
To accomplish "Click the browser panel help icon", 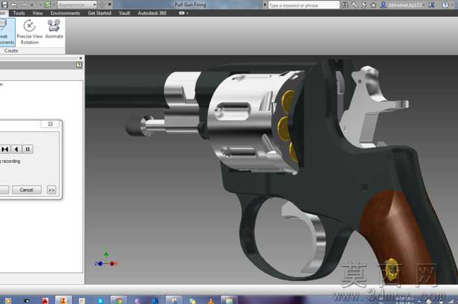I will click(x=79, y=65).
